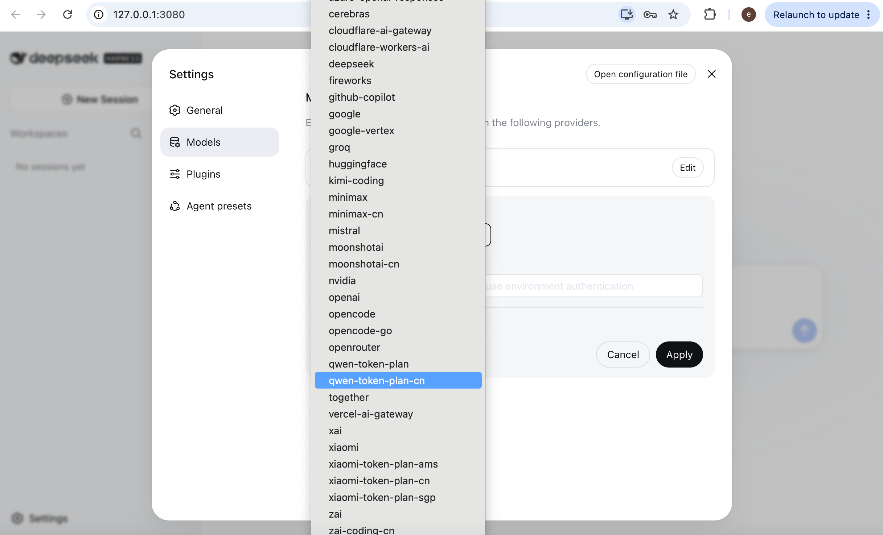Select minimax-cn provider
883x535 pixels.
pyautogui.click(x=398, y=214)
